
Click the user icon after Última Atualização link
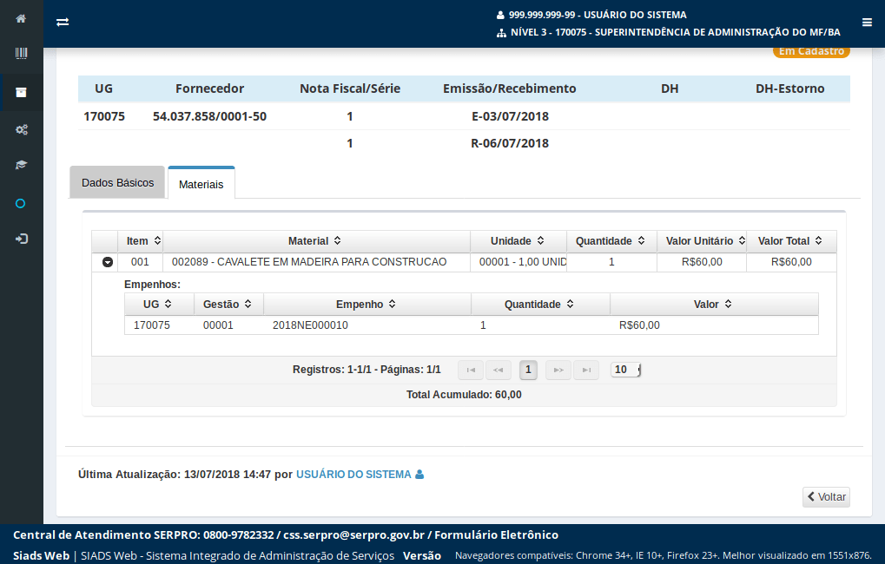click(x=419, y=475)
